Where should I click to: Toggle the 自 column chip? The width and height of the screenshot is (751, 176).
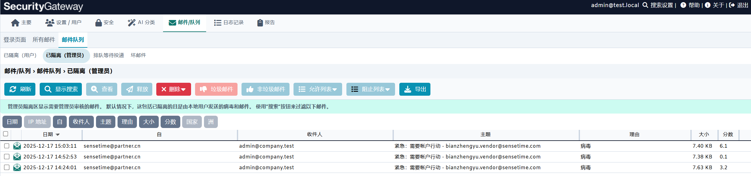coord(60,122)
